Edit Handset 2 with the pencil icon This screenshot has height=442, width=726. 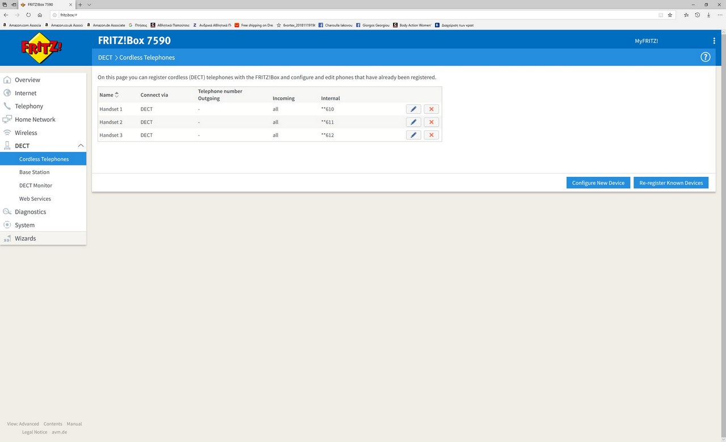pyautogui.click(x=413, y=122)
